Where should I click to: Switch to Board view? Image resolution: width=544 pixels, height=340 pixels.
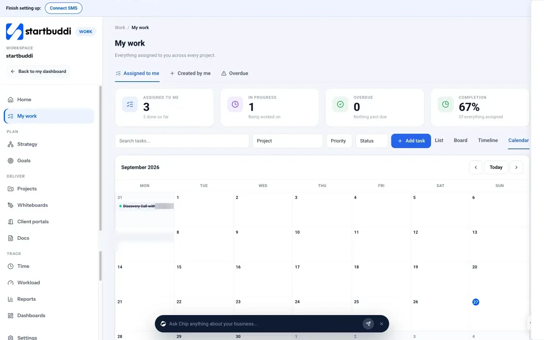click(x=461, y=140)
